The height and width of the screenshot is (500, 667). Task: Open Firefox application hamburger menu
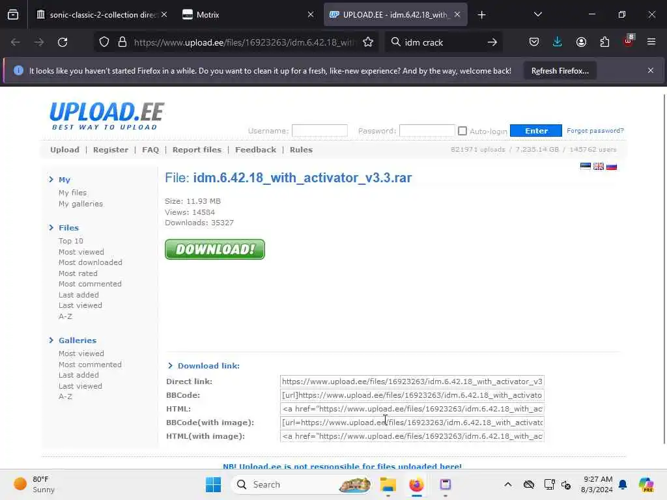(651, 42)
